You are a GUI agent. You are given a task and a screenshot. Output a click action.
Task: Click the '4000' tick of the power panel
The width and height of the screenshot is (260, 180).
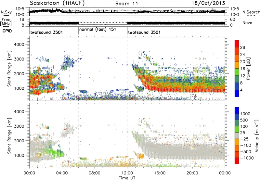click(19, 45)
